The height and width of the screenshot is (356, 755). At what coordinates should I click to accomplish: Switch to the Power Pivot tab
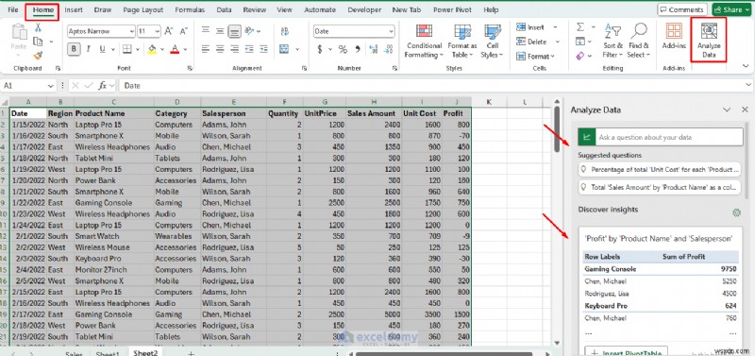tap(452, 9)
